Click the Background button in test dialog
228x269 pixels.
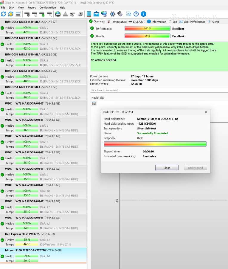point(195,168)
